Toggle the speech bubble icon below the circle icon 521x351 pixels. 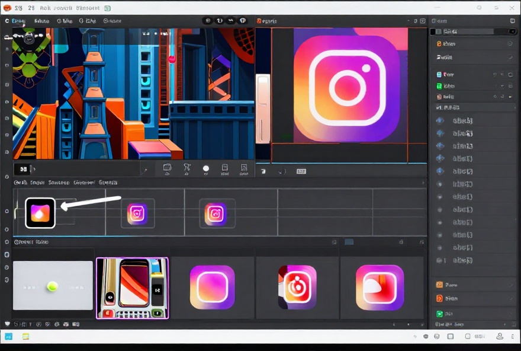[510, 58]
